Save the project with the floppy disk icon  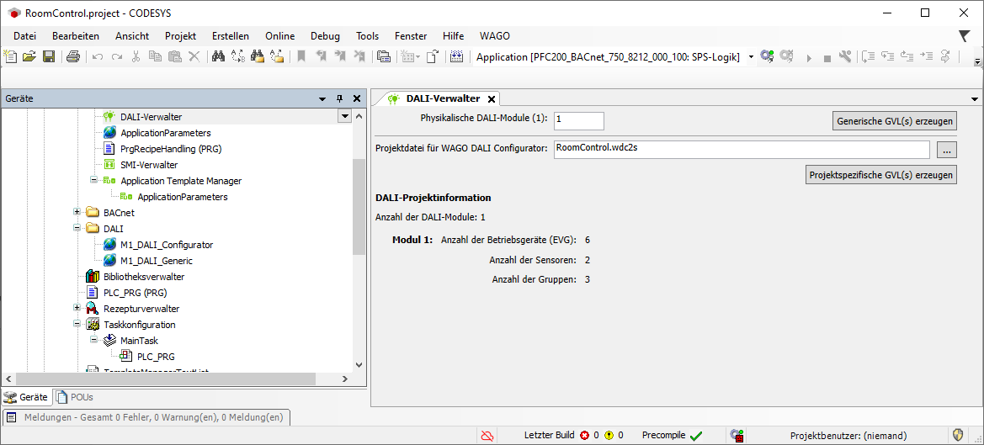click(x=48, y=57)
